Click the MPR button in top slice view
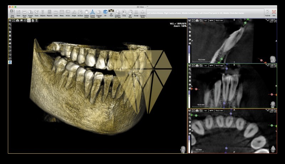The height and width of the screenshot is (164, 285). (211, 21)
